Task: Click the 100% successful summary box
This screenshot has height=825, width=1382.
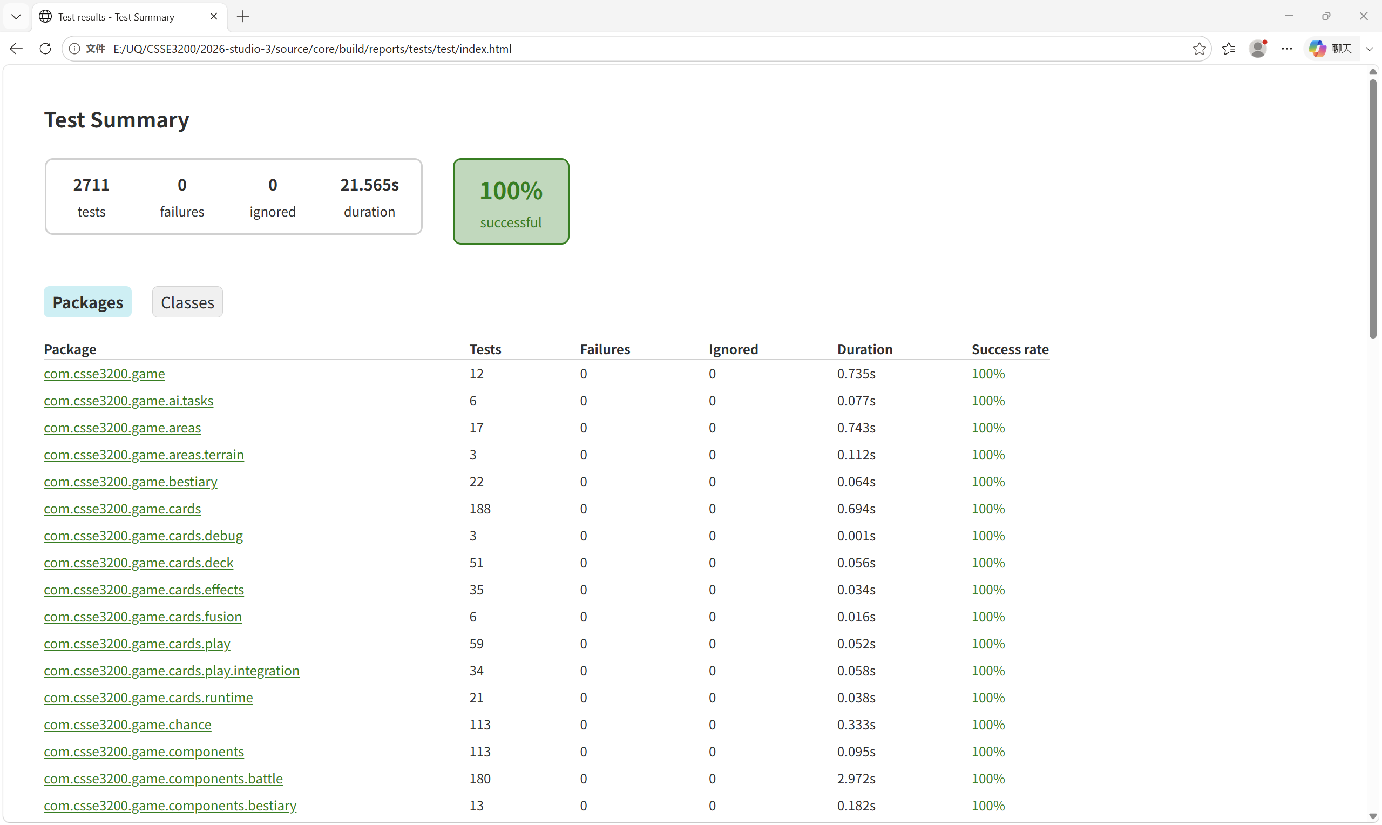Action: (x=511, y=201)
